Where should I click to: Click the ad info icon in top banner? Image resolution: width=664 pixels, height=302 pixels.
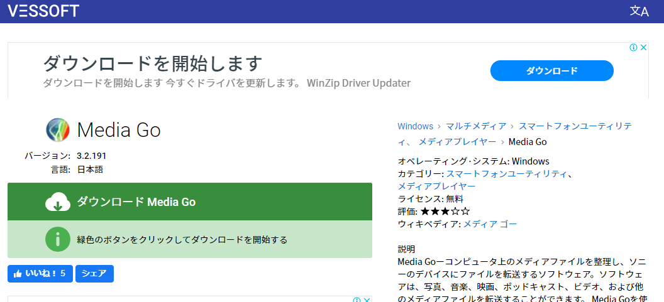click(634, 47)
